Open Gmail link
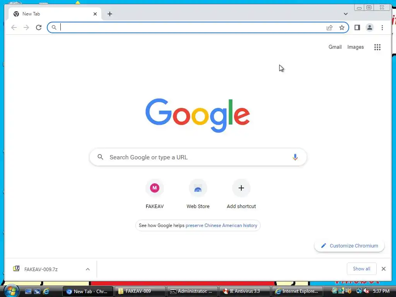396x297 pixels. pyautogui.click(x=335, y=47)
